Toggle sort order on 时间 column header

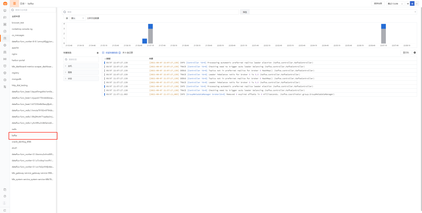[107, 58]
